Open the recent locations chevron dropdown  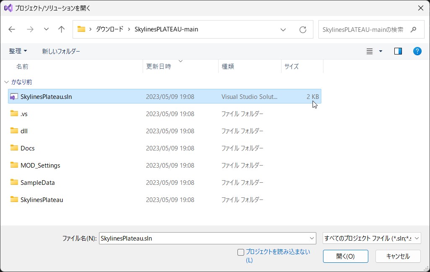pos(46,29)
